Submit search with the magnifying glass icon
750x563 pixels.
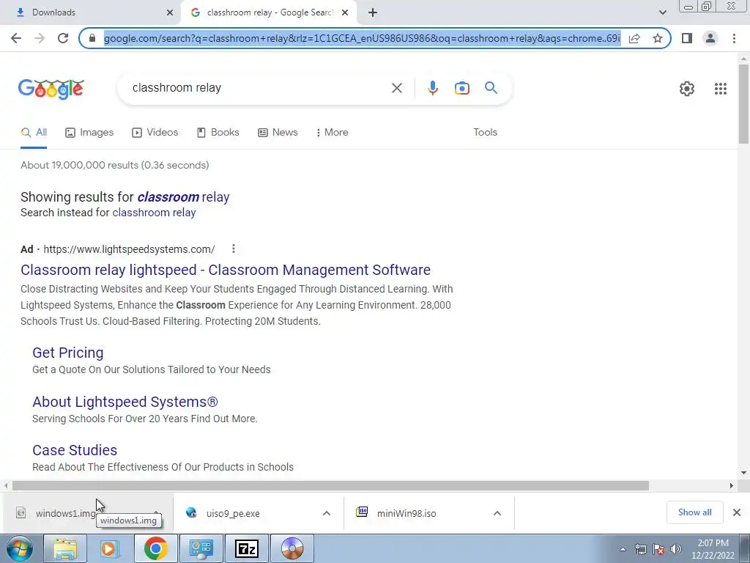point(491,88)
